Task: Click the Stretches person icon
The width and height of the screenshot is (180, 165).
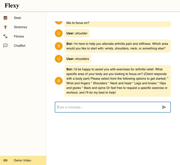Action: (5, 27)
